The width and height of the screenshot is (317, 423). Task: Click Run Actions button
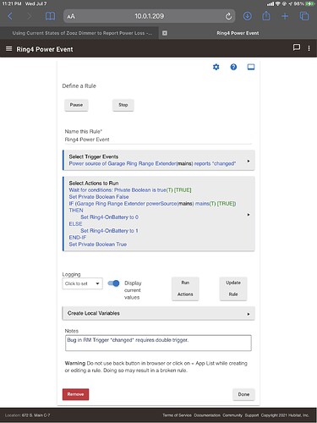(x=185, y=288)
